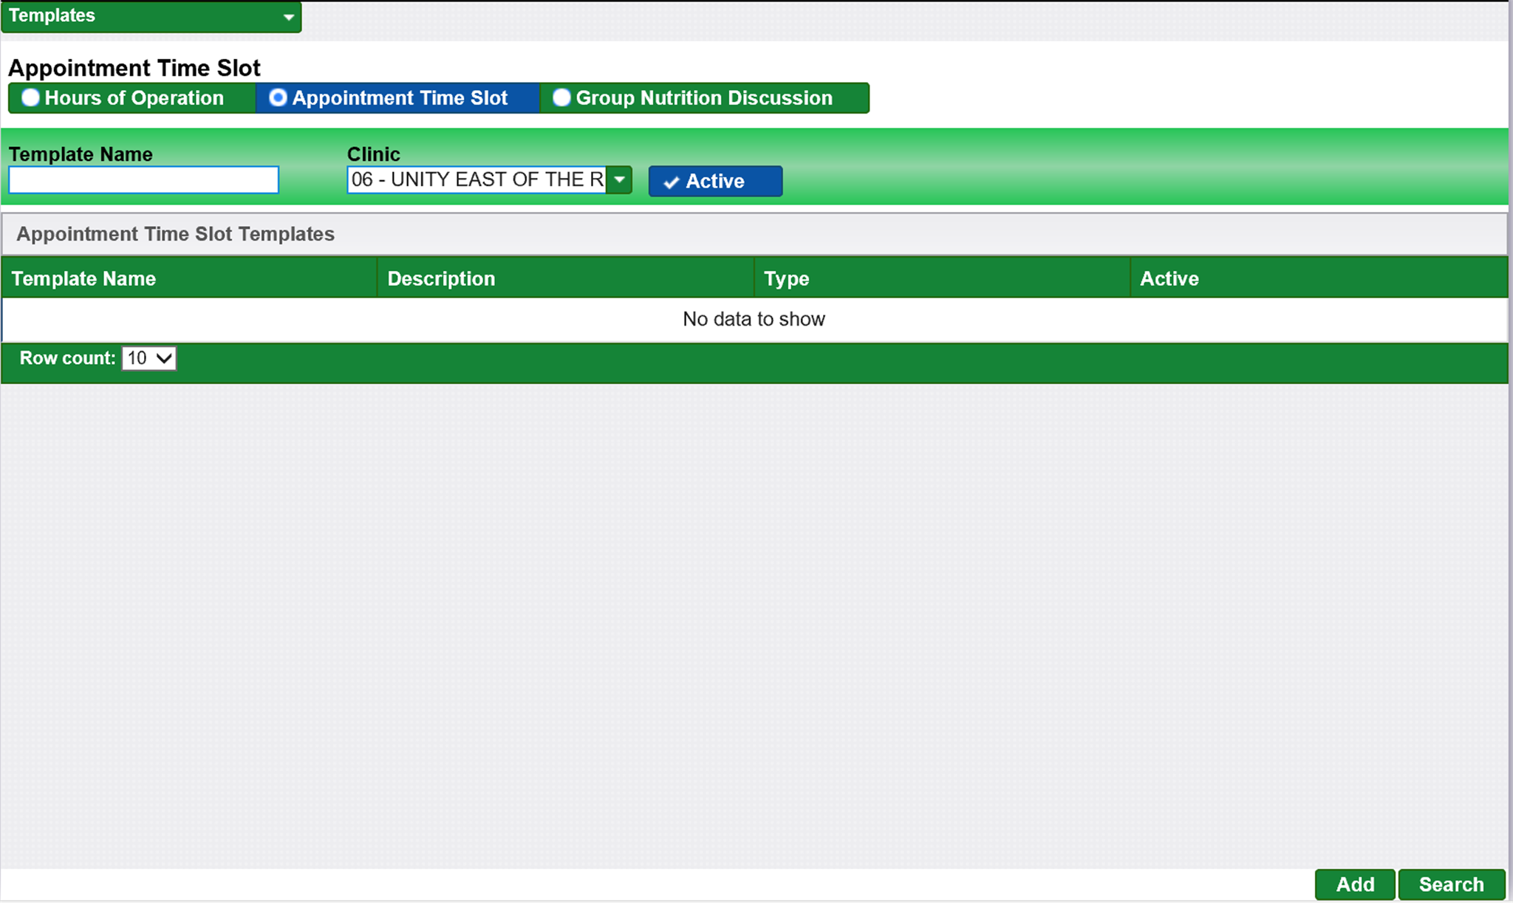This screenshot has height=903, width=1513.
Task: Sort by the Description column header
Action: 441,278
